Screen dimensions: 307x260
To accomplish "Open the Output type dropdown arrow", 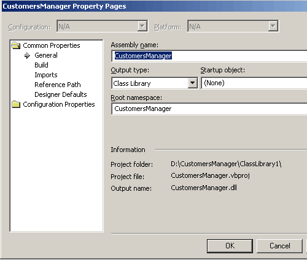I will [x=192, y=83].
